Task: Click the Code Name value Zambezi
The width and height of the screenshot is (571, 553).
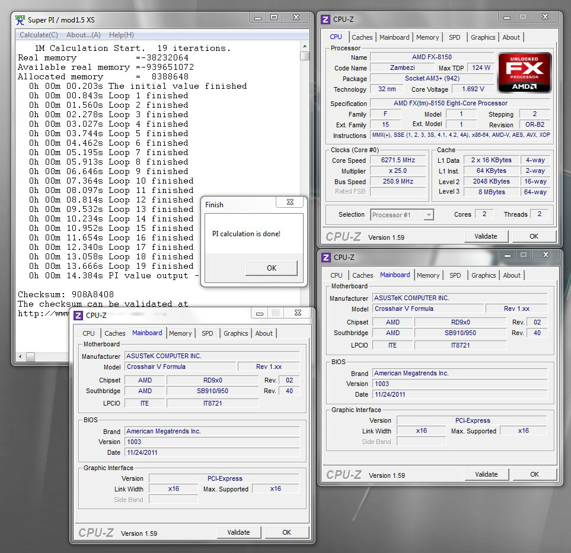Action: tap(403, 67)
